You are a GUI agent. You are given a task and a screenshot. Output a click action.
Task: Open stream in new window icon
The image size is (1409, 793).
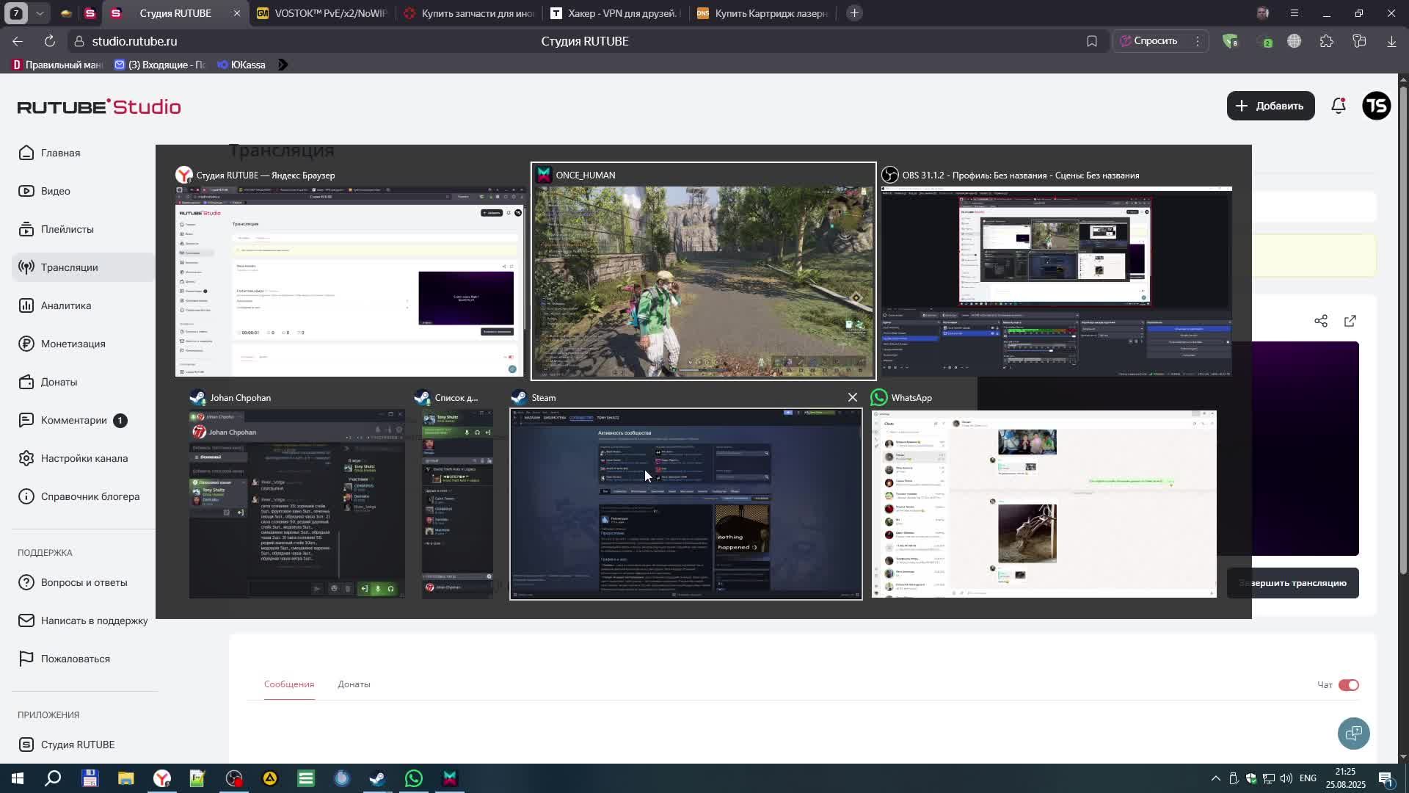click(1350, 321)
